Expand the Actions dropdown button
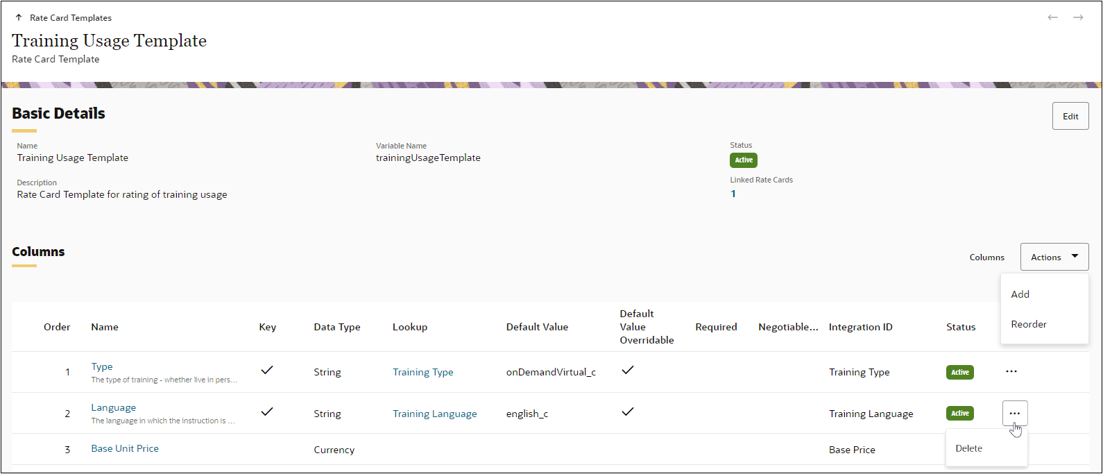 [1054, 257]
